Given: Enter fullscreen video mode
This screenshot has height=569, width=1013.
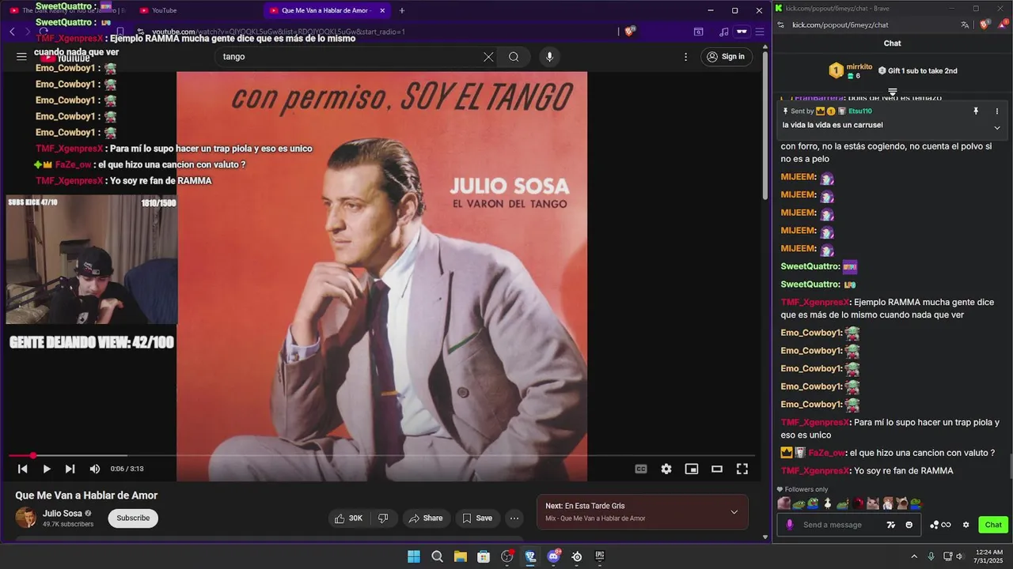Looking at the screenshot, I should pos(742,469).
